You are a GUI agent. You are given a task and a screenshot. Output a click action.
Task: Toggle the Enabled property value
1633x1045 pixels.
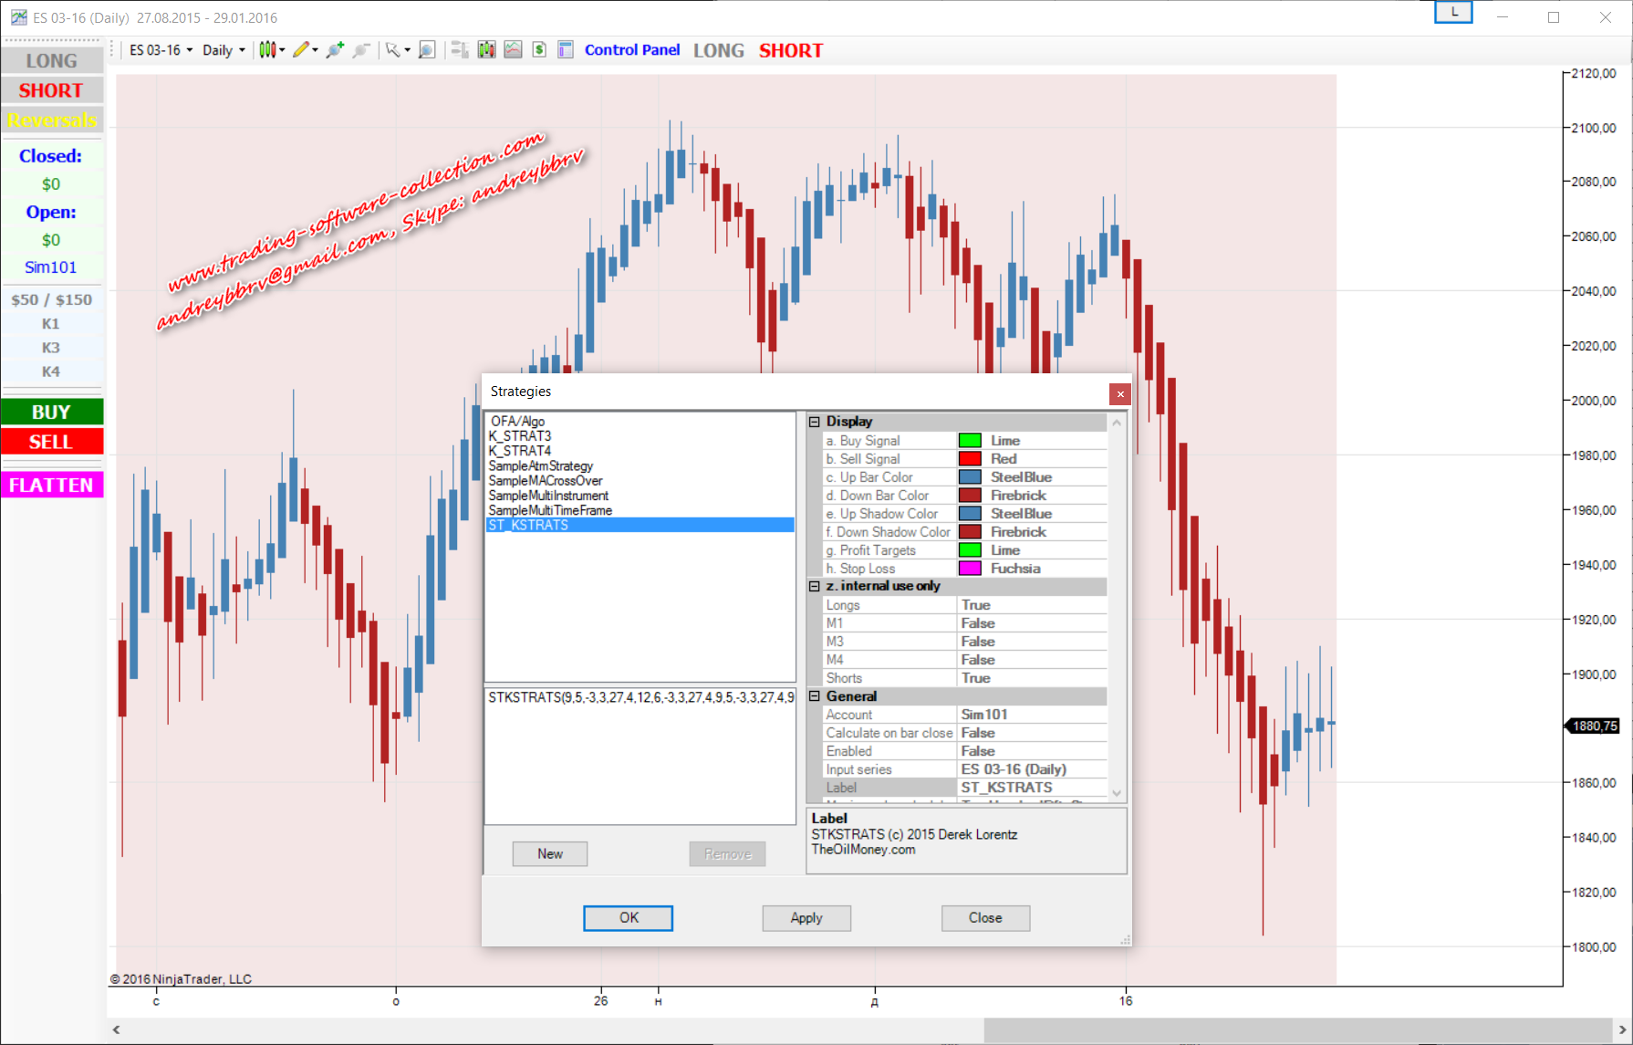[1031, 751]
